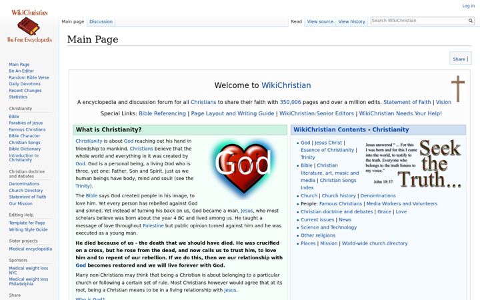
Task: Open Template for Page link
Action: tap(27, 223)
